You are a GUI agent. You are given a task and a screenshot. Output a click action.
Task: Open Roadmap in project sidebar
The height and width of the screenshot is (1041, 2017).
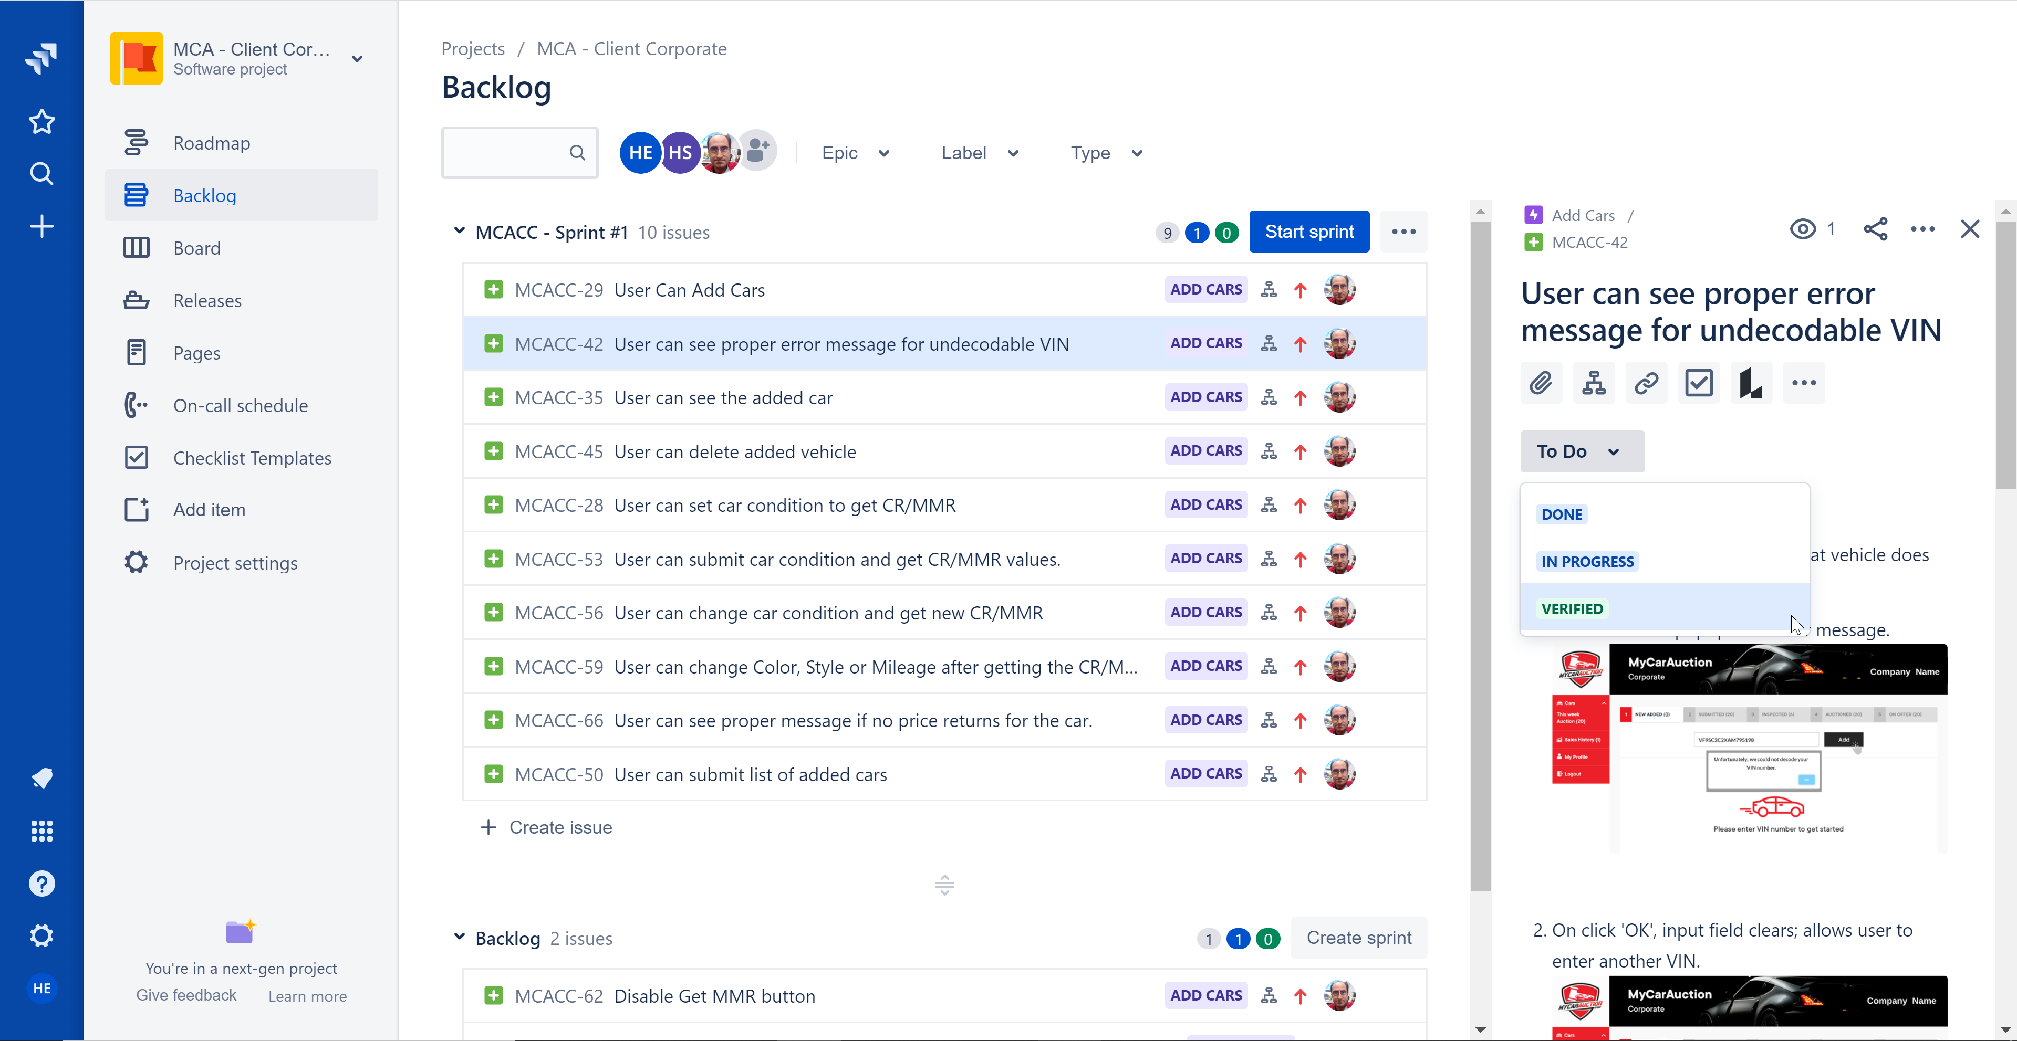tap(241, 143)
